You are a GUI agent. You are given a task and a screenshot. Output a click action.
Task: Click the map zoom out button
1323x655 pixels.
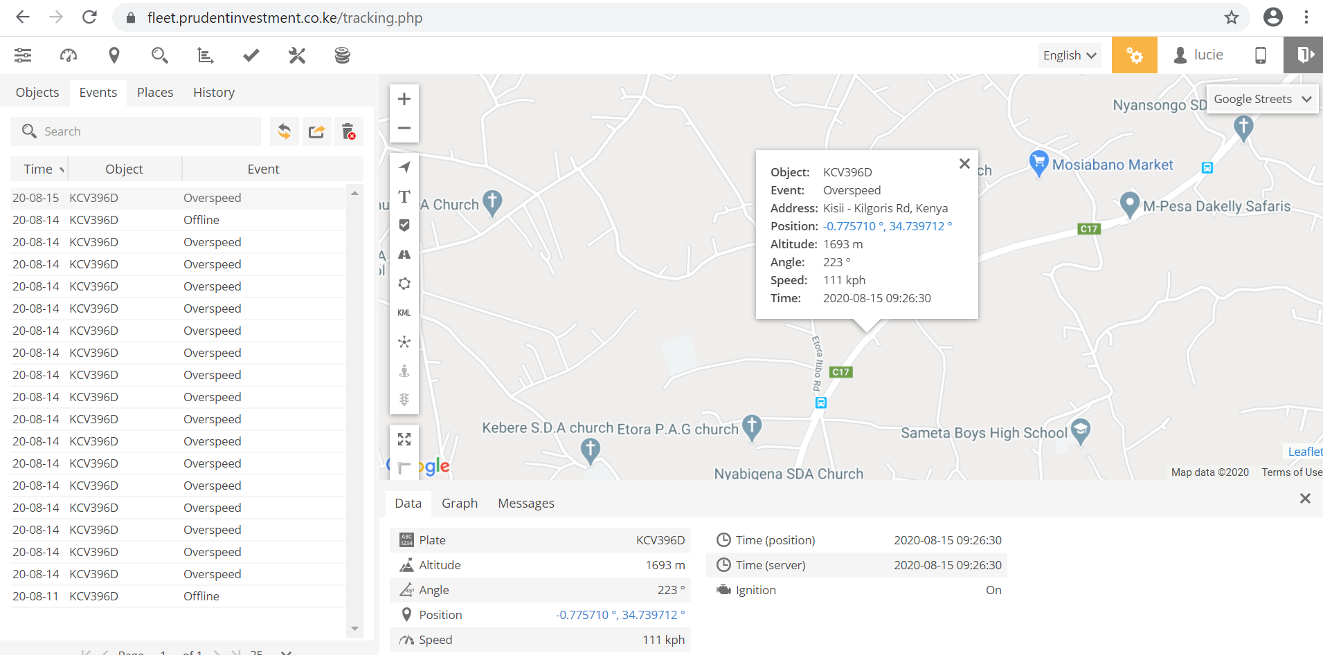coord(404,128)
